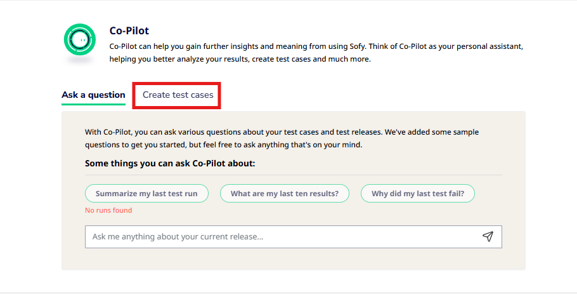Click the shadow beneath the Co-Pilot avatar
The height and width of the screenshot is (294, 577).
point(79,61)
